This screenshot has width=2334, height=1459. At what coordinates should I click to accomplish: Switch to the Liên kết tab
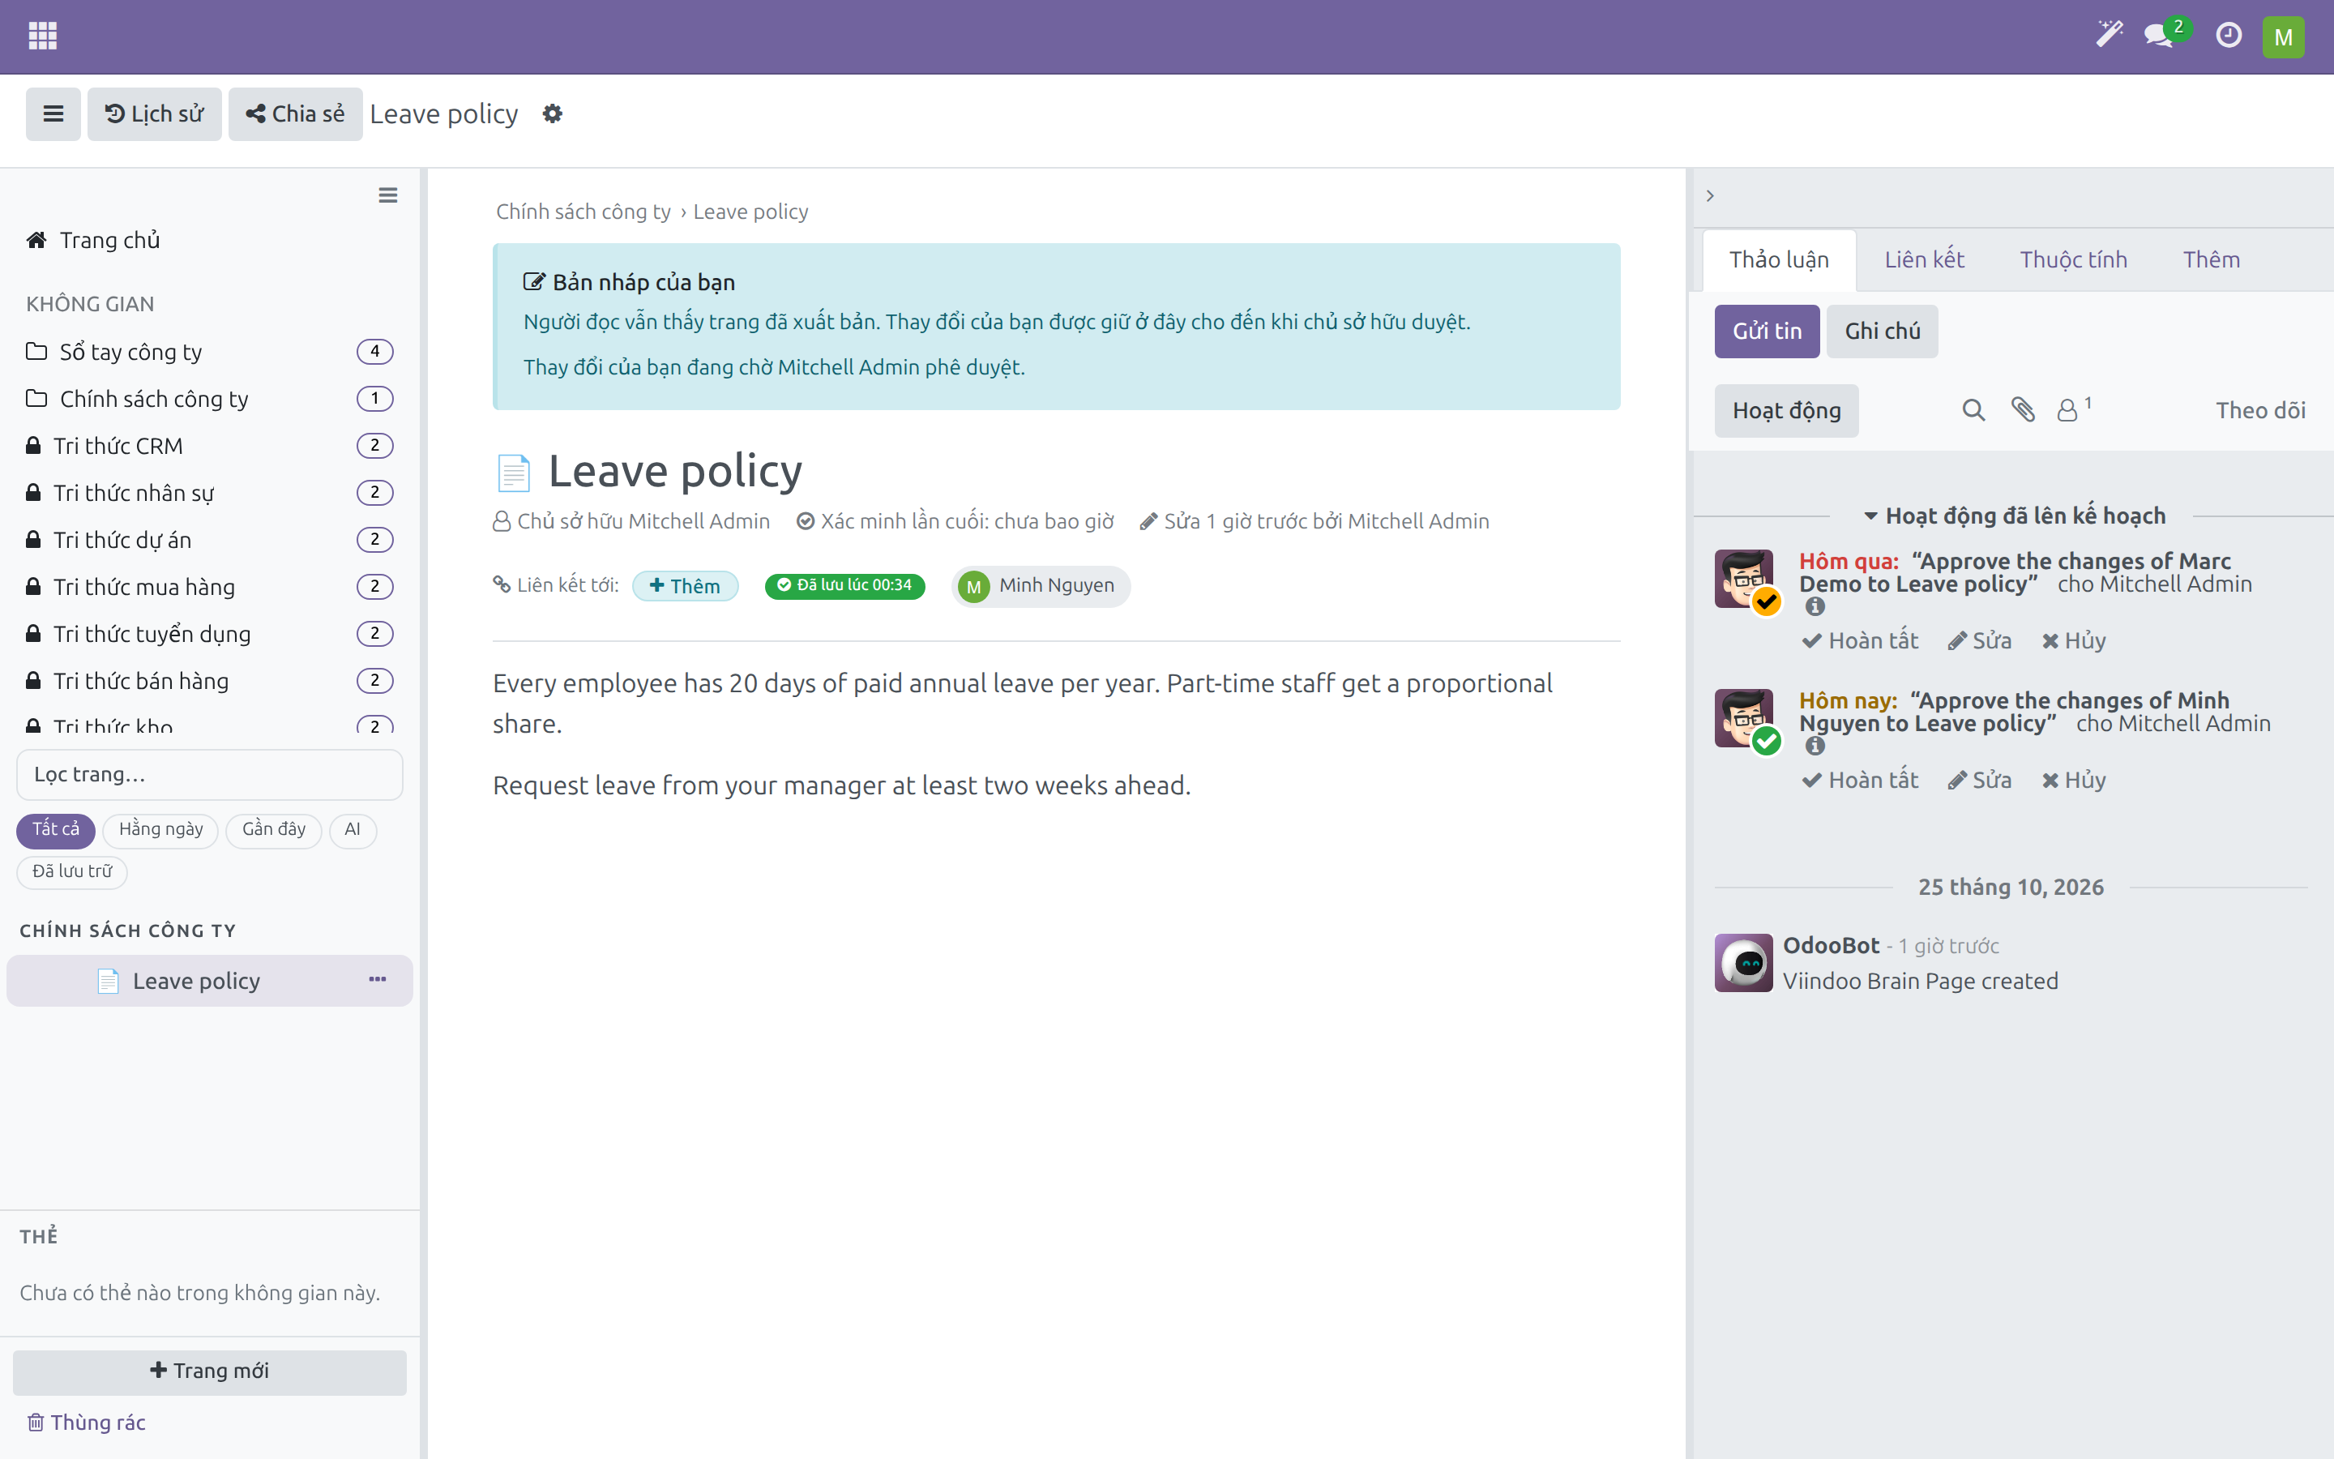(1924, 259)
